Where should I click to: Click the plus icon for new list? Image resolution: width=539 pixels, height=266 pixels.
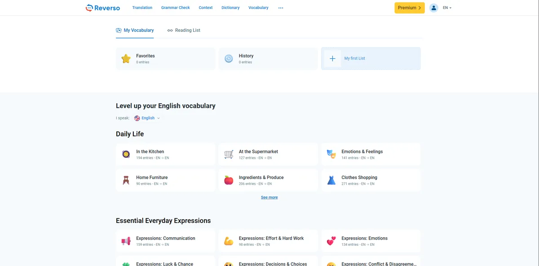click(332, 59)
